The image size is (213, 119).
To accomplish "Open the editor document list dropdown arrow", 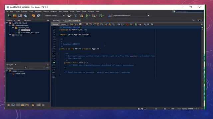I will (199, 20).
